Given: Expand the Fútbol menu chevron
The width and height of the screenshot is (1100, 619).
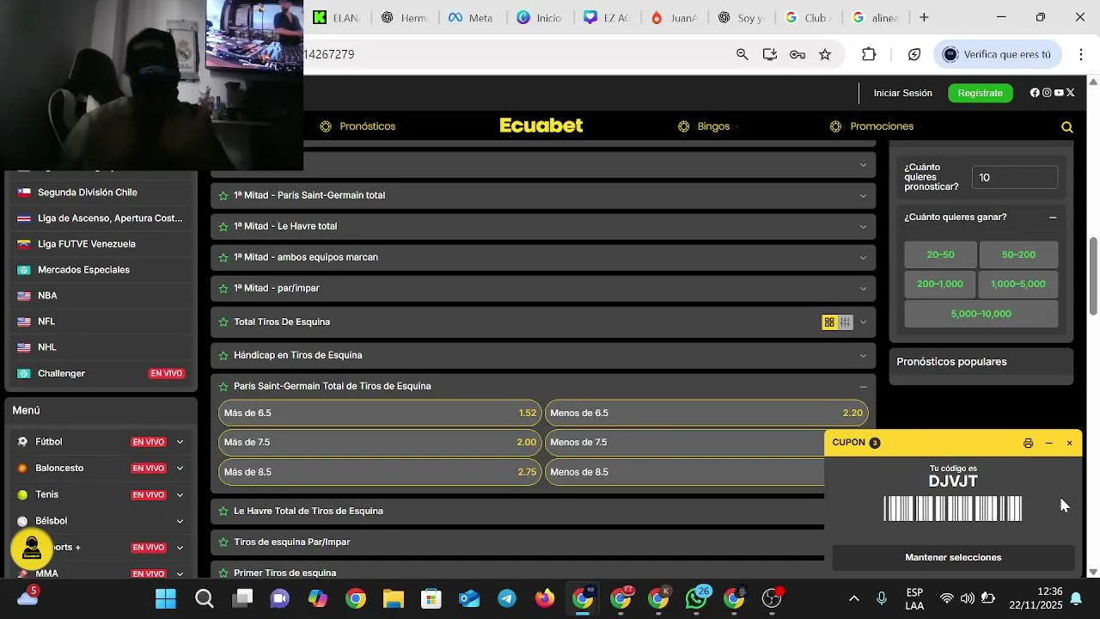Looking at the screenshot, I should (x=180, y=442).
